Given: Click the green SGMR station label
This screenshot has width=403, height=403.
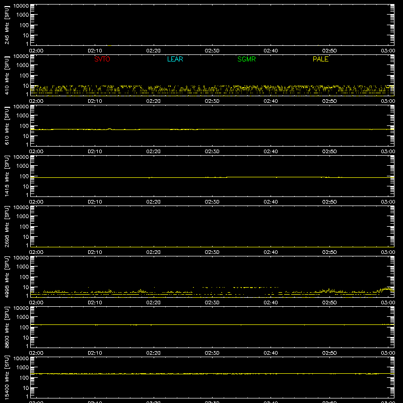Looking at the screenshot, I should (246, 59).
